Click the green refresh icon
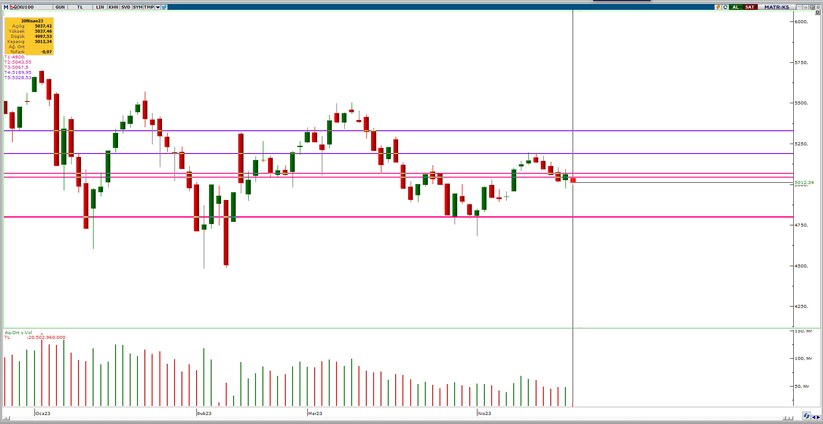This screenshot has height=424, width=823. click(x=726, y=7)
